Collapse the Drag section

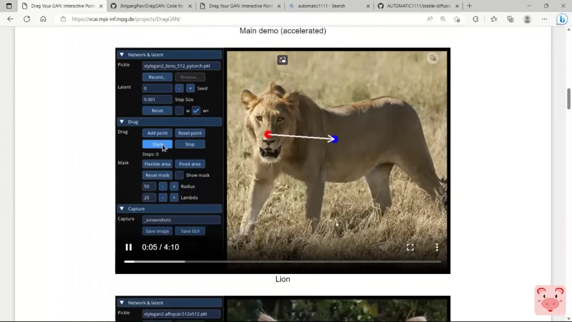point(122,121)
